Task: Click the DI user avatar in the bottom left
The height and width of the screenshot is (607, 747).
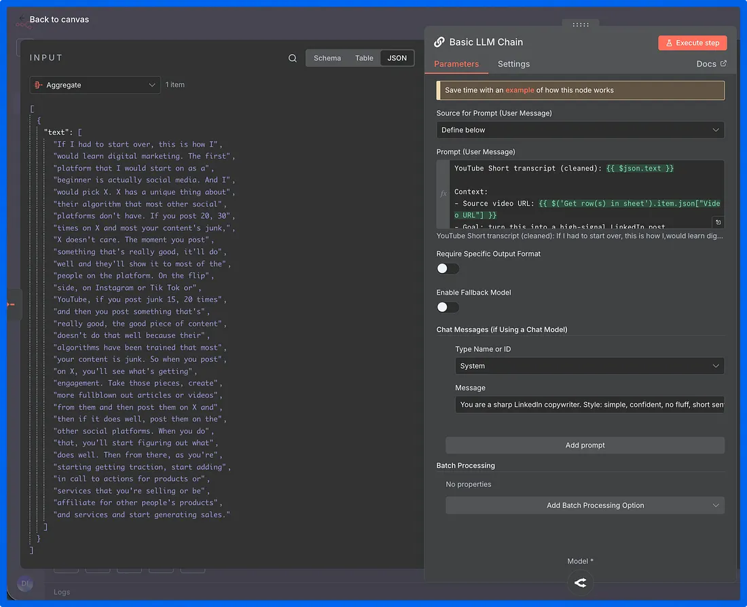Action: click(25, 583)
